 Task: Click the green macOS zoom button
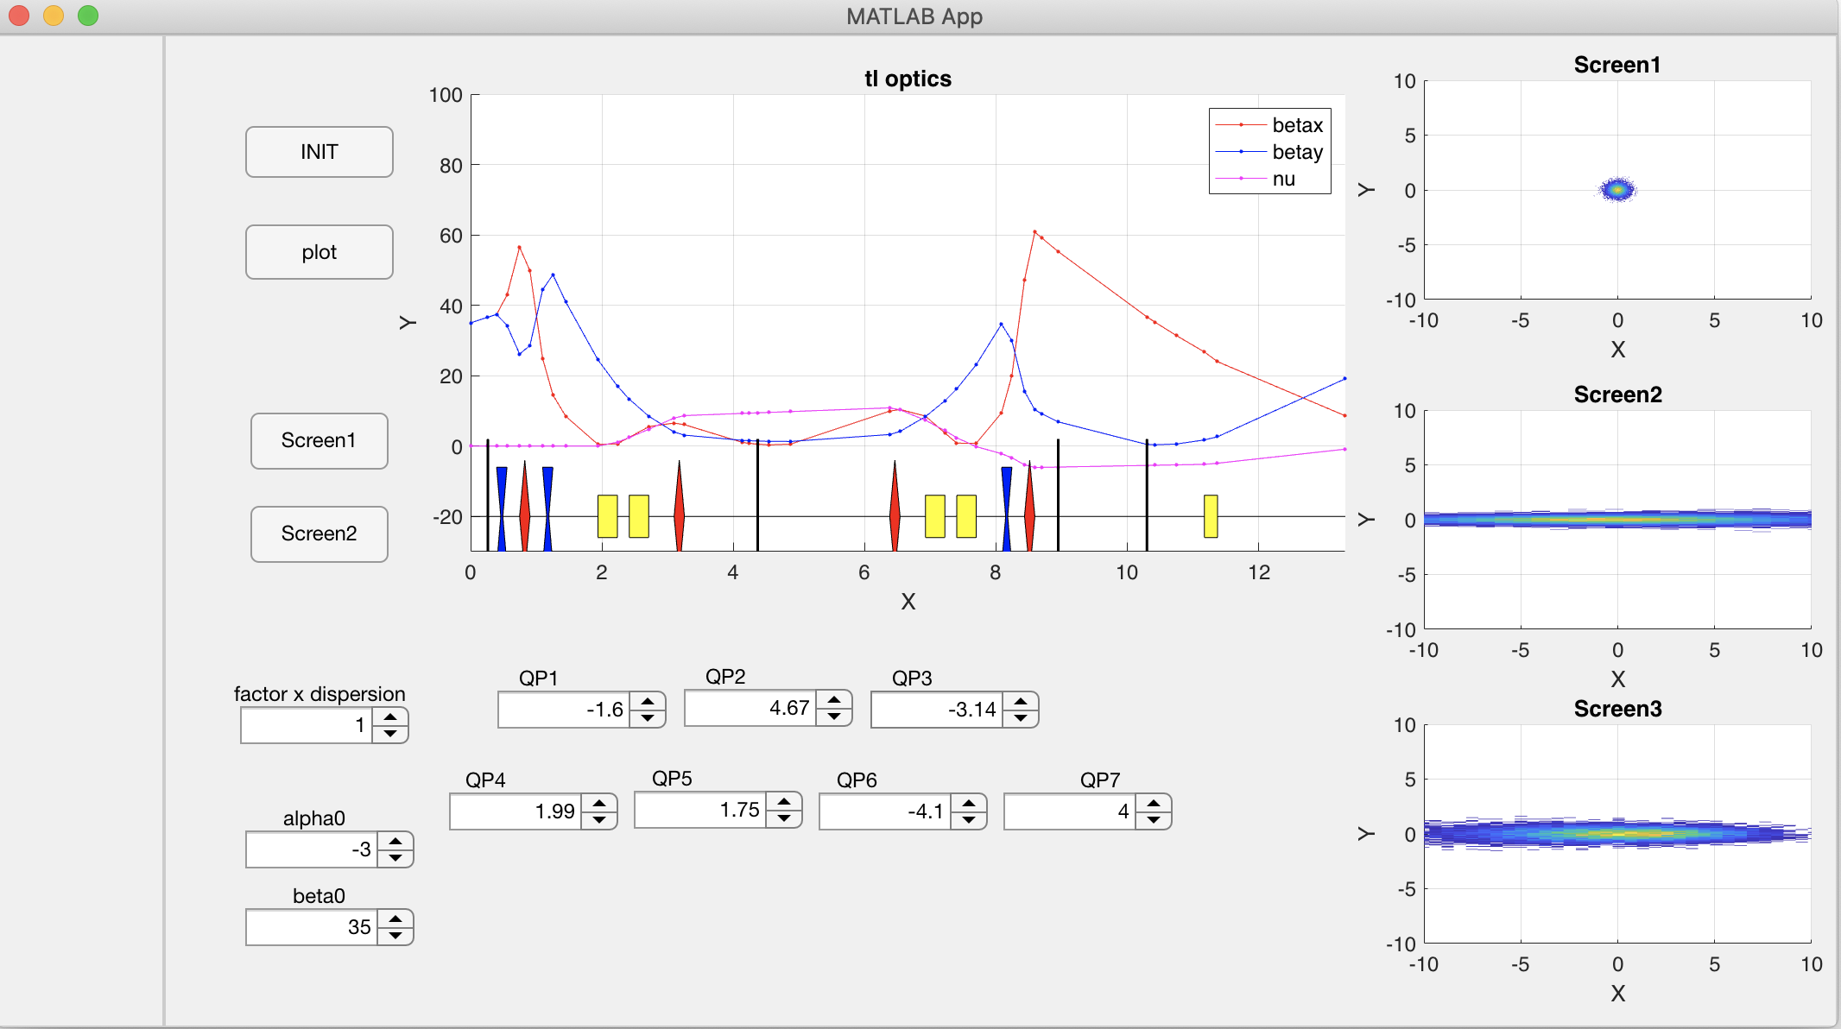click(x=88, y=16)
